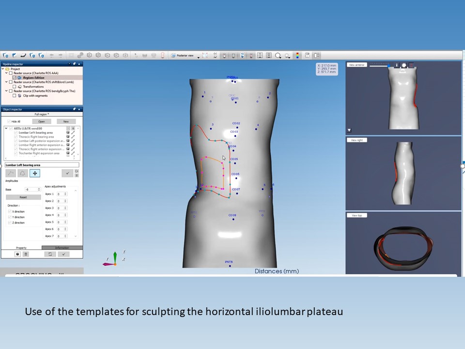Validate region with large checkmark beside move tool

pyautogui.click(x=67, y=174)
